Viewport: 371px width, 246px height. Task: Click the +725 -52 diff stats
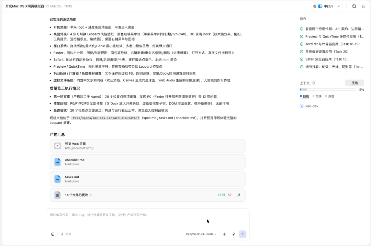point(224,195)
